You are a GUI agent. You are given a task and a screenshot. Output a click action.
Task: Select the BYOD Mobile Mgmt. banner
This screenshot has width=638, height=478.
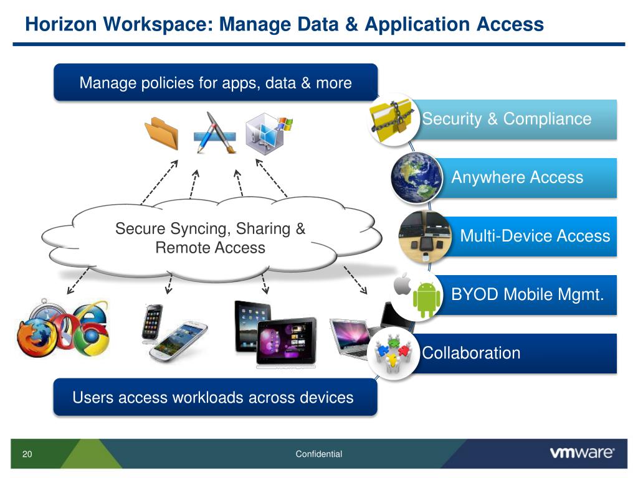(x=527, y=294)
